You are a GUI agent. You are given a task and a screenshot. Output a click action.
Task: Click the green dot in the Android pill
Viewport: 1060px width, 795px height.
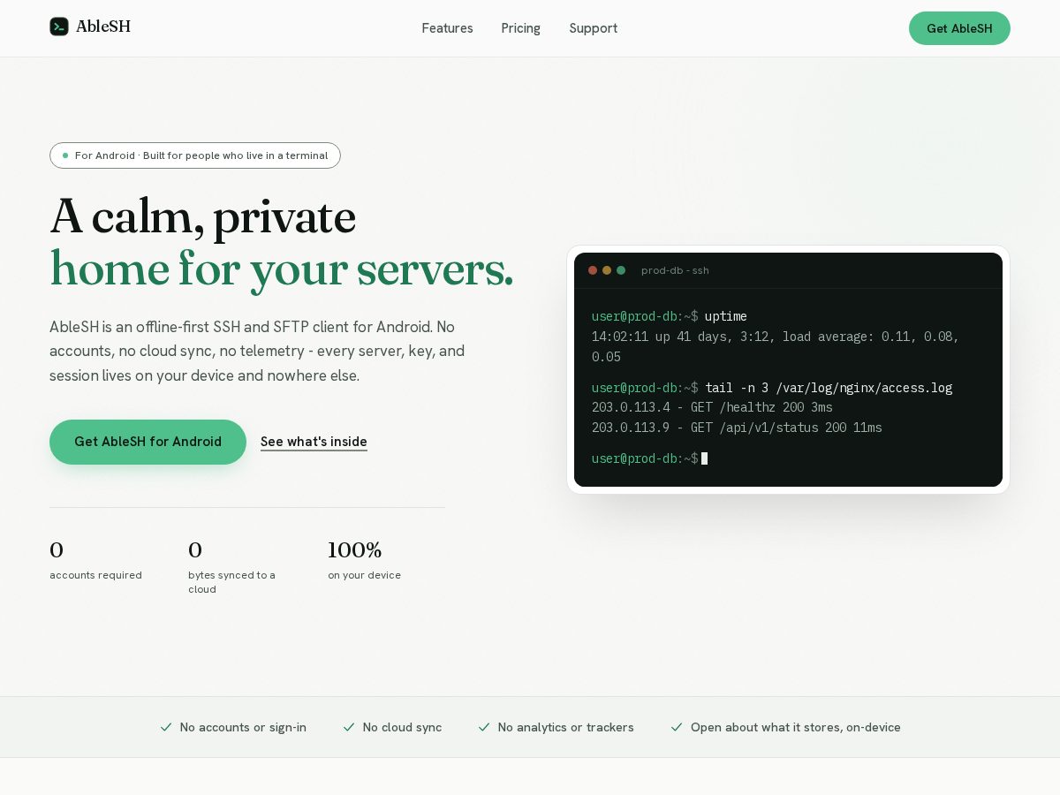[65, 155]
